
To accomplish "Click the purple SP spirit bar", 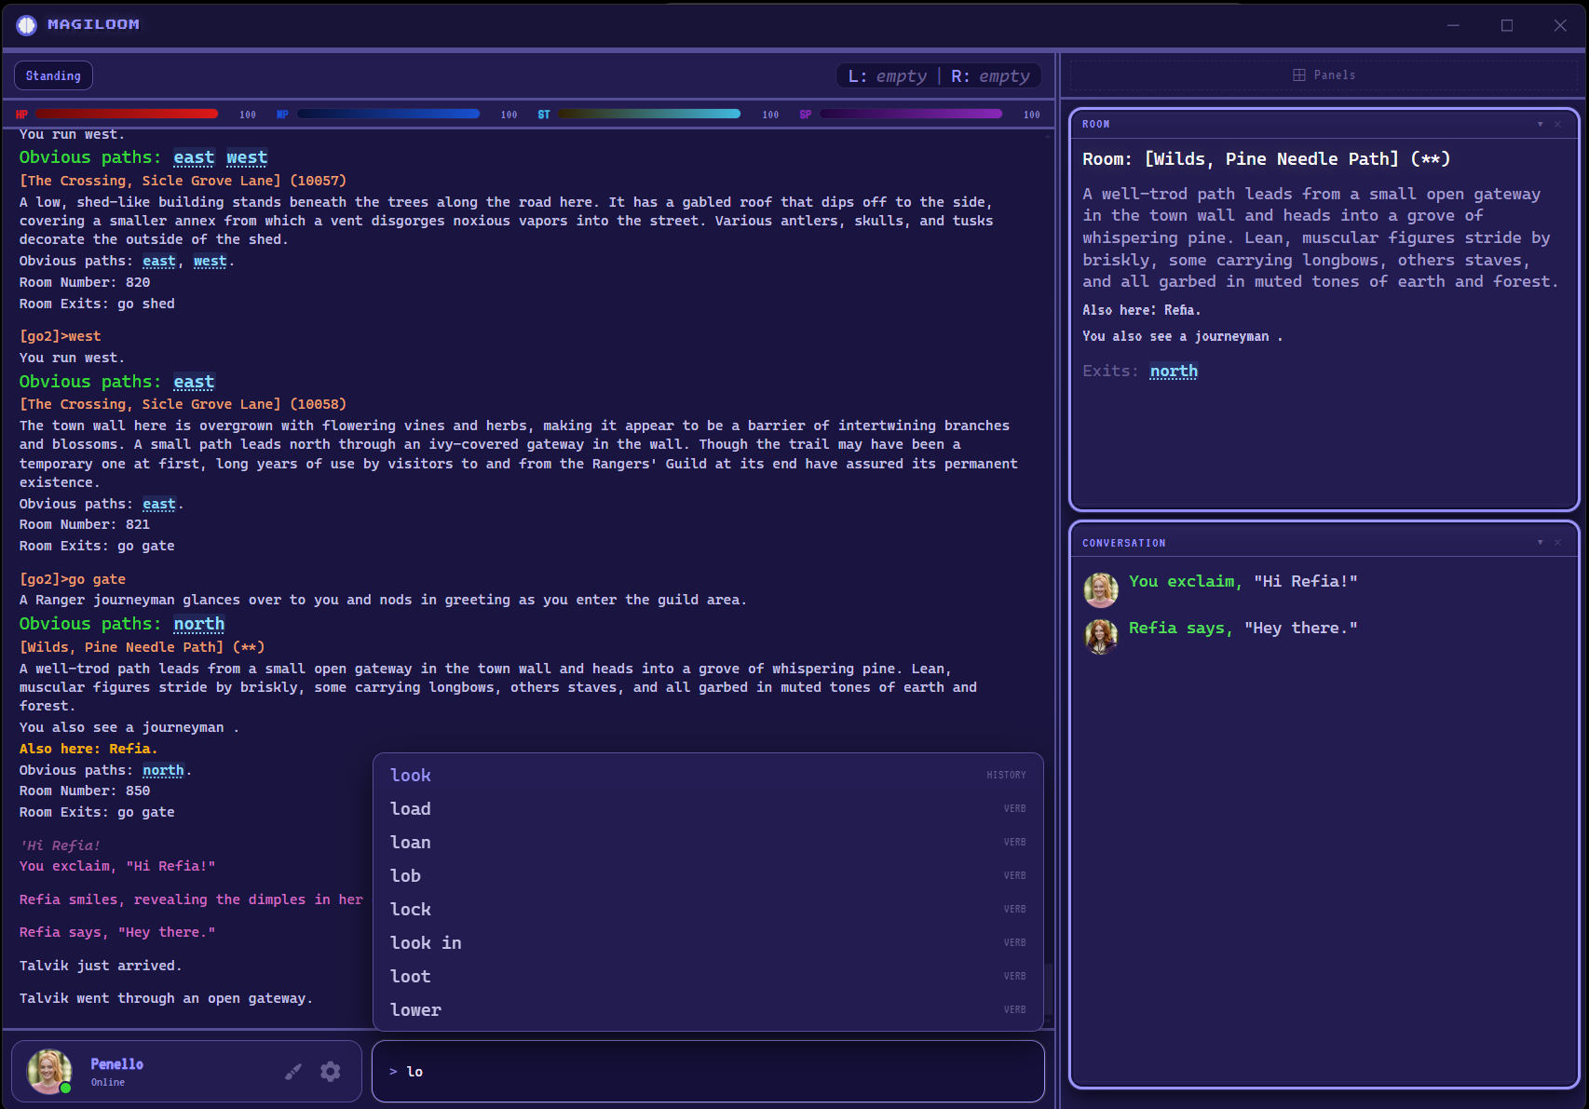I will [911, 115].
